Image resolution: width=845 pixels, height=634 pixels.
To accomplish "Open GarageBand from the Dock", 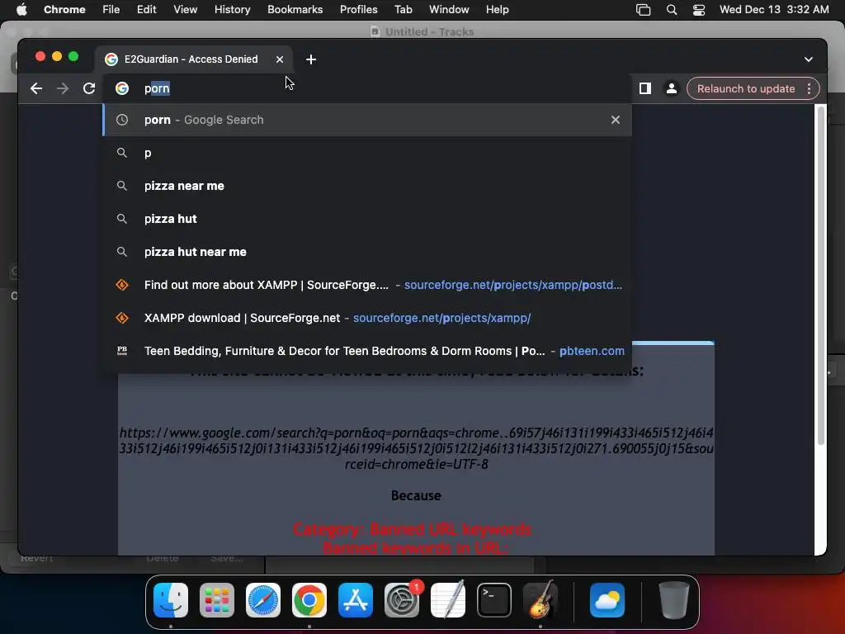I will point(541,600).
